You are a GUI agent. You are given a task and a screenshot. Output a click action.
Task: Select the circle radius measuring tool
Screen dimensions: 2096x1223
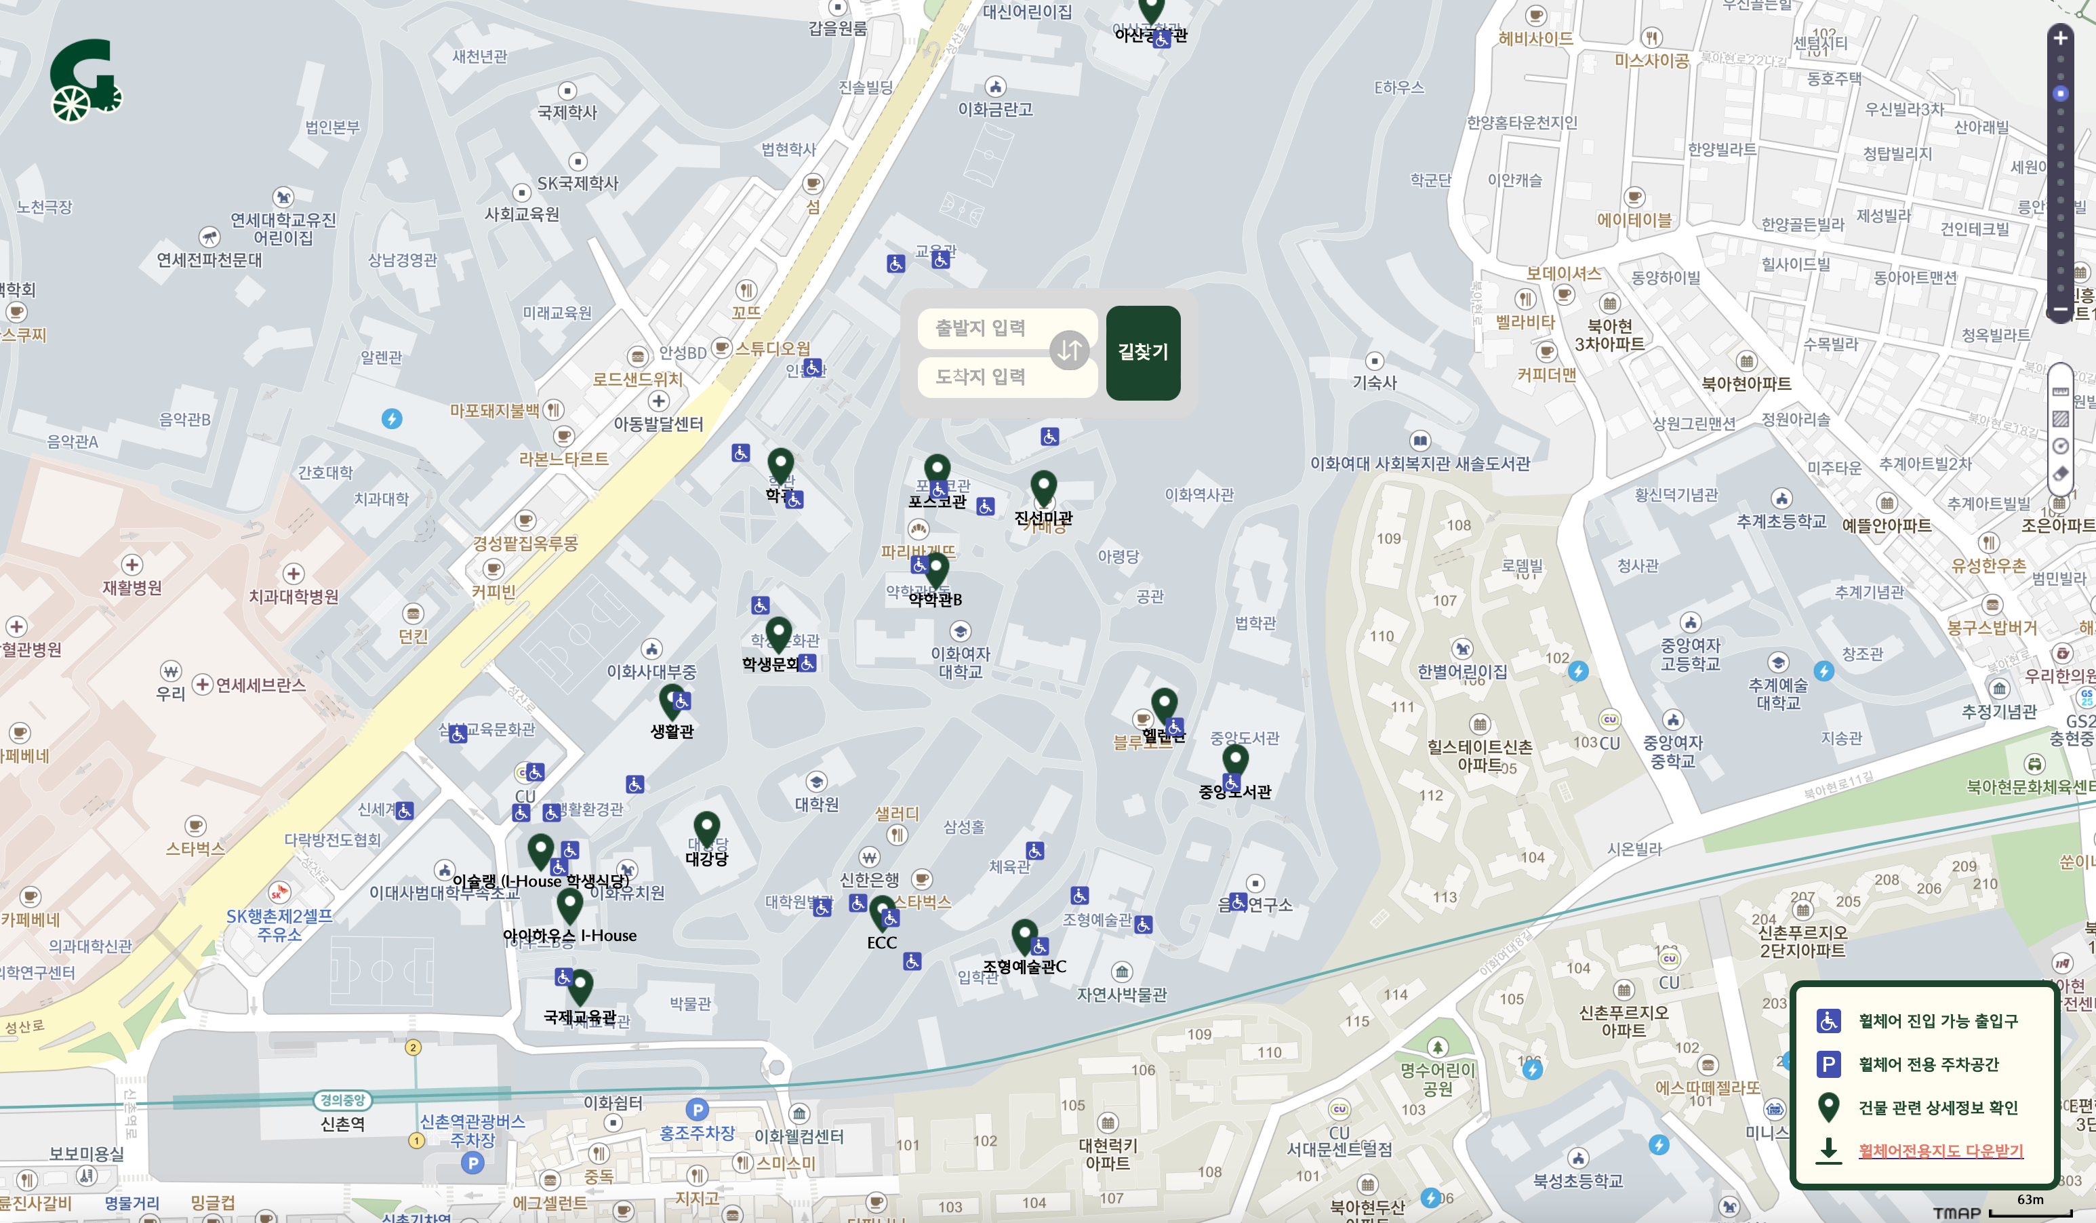coord(2060,446)
